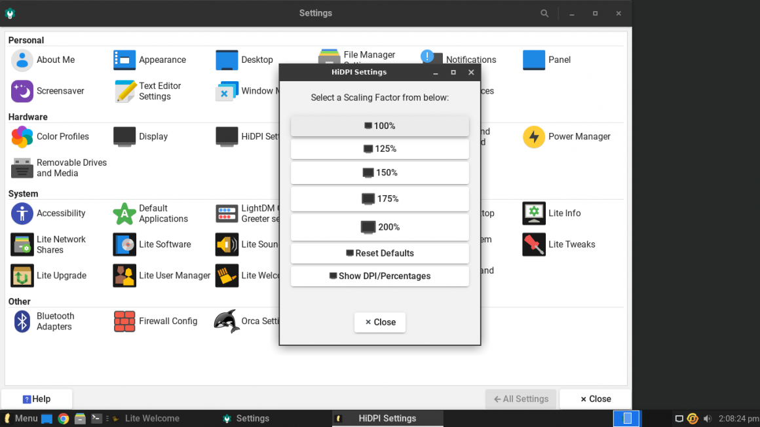The height and width of the screenshot is (427, 760).
Task: Open Orca Settings
Action: pos(261,321)
